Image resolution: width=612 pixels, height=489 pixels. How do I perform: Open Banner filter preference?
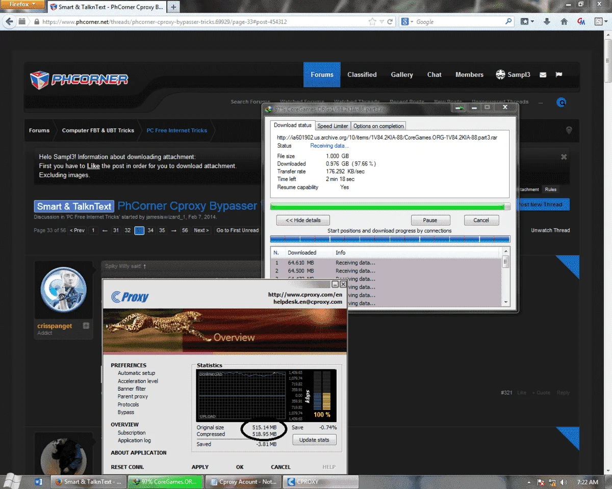[132, 389]
